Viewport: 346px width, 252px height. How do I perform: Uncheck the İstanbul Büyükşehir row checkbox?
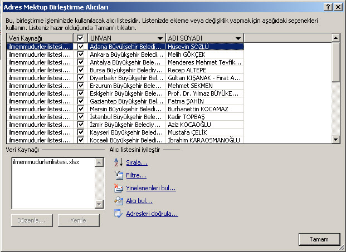[x=81, y=116]
